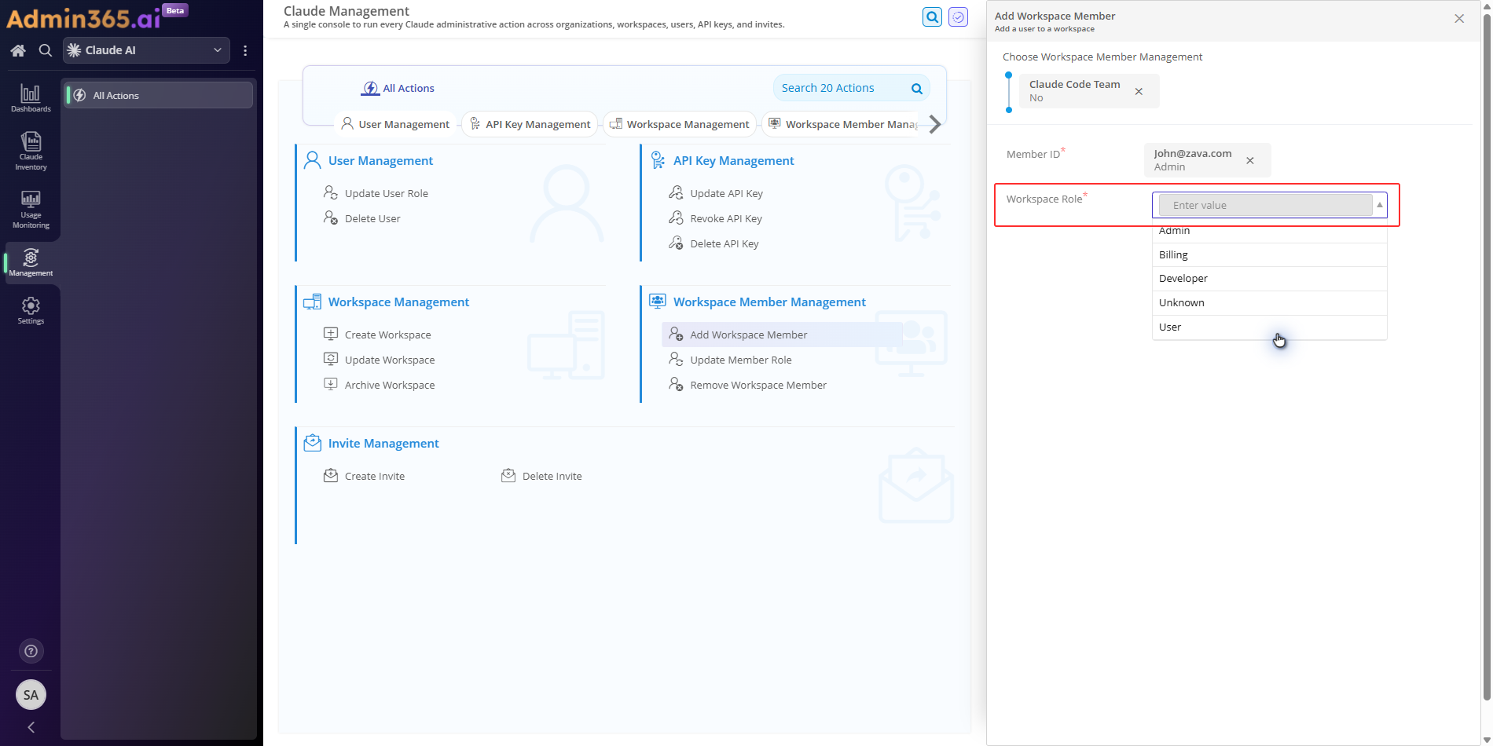
Task: Close the Add Workspace Member panel
Action: (x=1459, y=18)
